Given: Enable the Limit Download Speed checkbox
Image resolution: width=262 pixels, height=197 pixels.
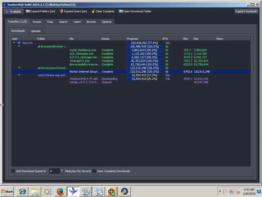Looking at the screenshot, I should (x=13, y=171).
